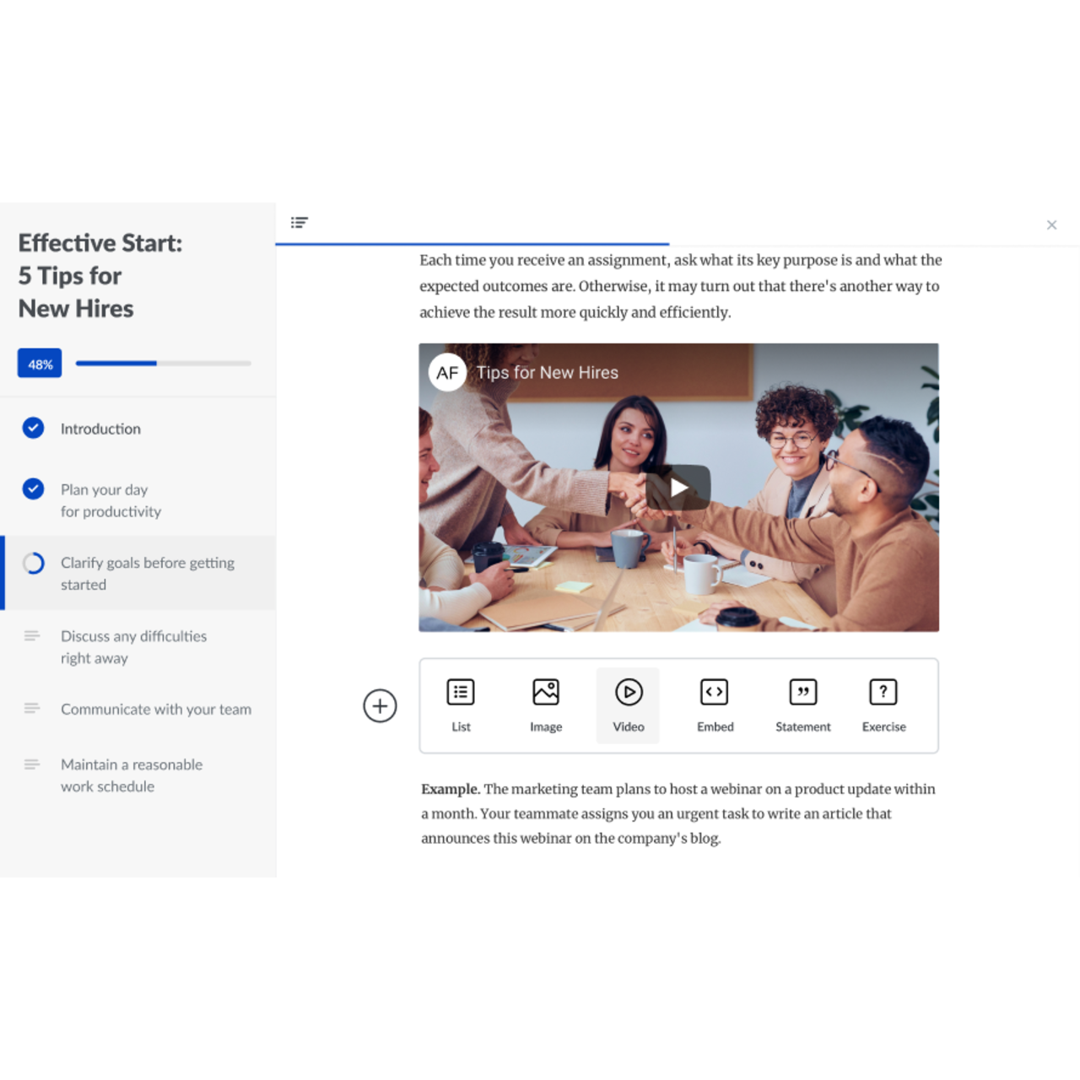Viewport: 1080px width, 1080px height.
Task: Insert a List block
Action: pos(461,705)
